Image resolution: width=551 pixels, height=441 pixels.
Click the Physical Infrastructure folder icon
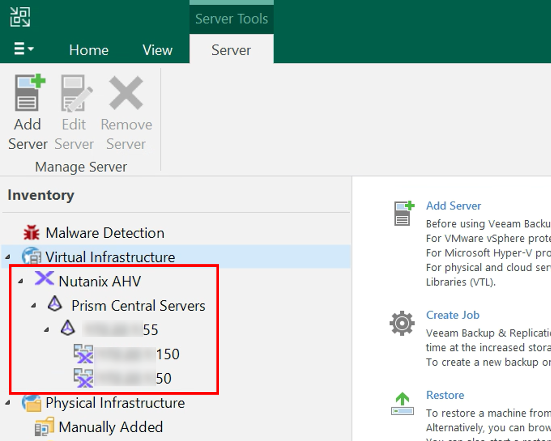[32, 402]
